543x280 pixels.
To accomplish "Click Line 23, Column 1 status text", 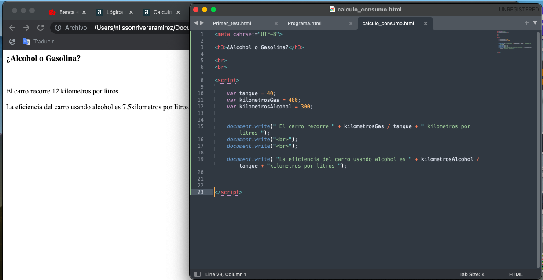I will pos(226,274).
